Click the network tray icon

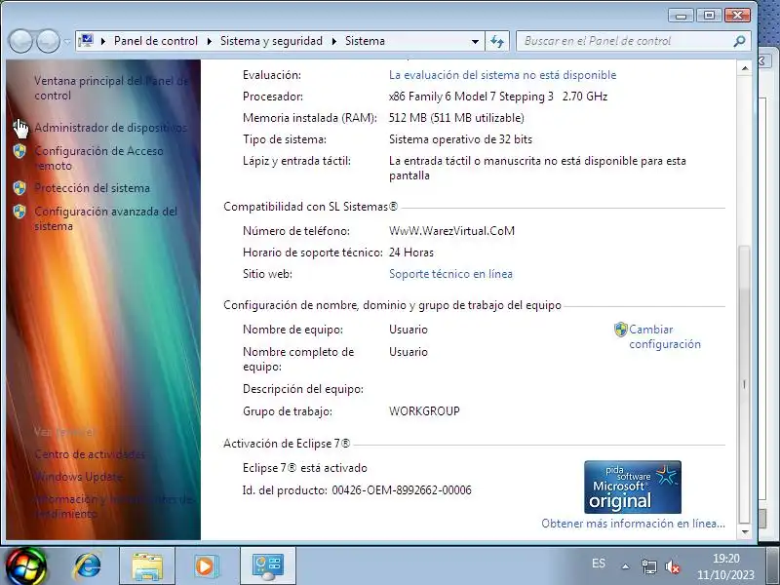pyautogui.click(x=648, y=566)
